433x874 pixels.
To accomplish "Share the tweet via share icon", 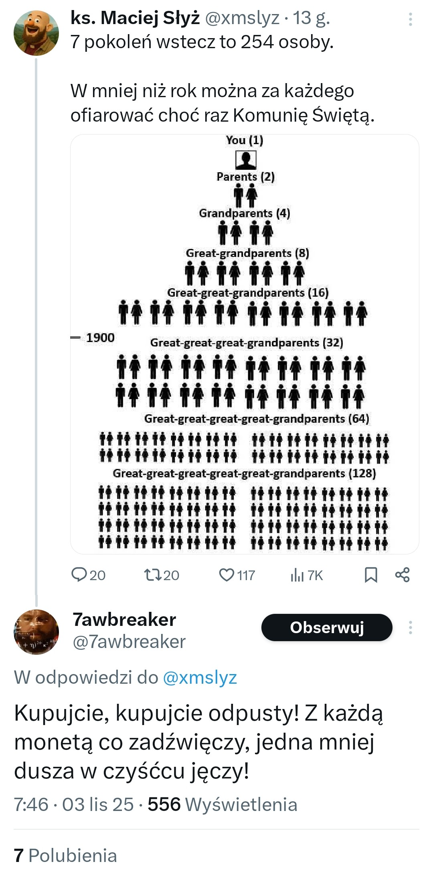I will pyautogui.click(x=402, y=575).
